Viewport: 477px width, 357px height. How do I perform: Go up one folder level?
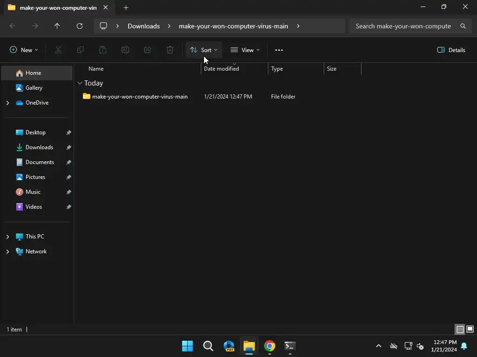click(57, 26)
